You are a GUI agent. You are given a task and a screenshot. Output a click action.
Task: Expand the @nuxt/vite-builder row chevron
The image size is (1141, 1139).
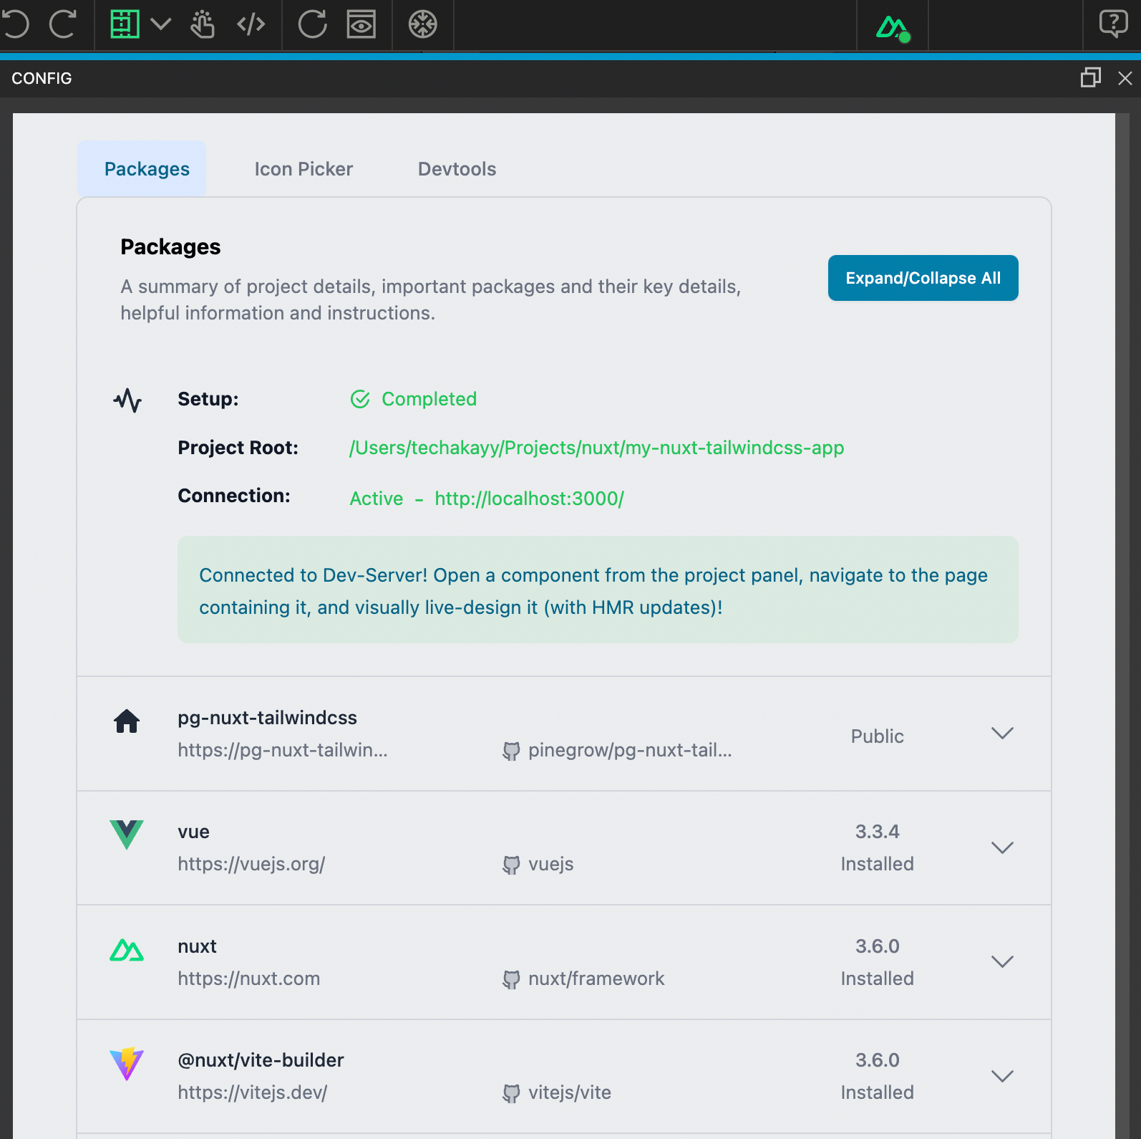point(1002,1076)
